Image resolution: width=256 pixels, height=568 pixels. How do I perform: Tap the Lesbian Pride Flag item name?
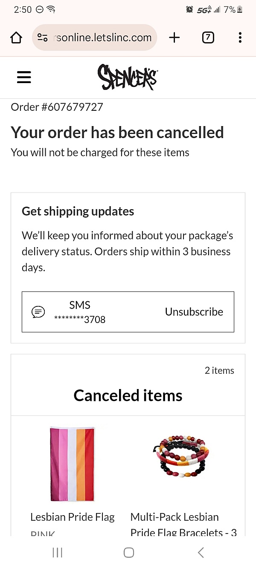click(x=73, y=517)
